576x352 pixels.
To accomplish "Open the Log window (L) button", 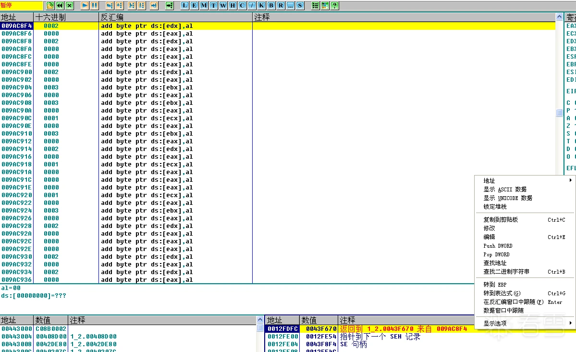I will coord(184,6).
